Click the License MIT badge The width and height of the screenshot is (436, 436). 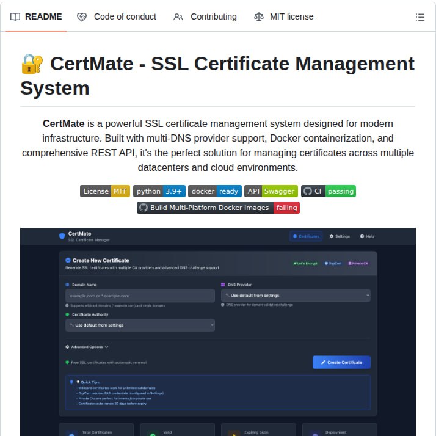tap(105, 191)
